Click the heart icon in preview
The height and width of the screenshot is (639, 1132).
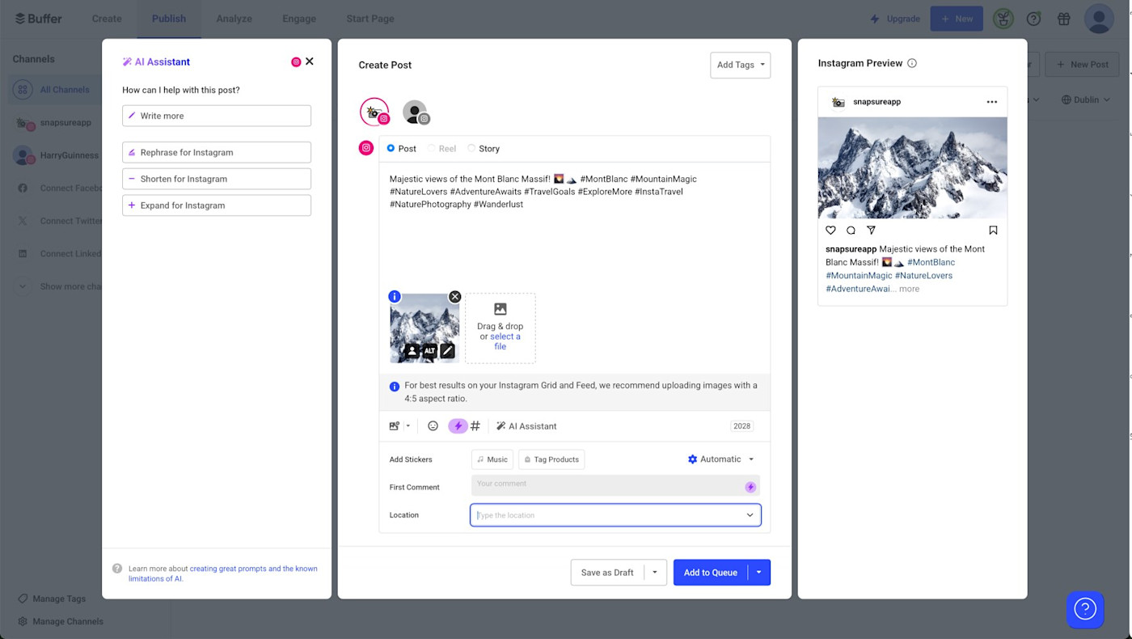[x=830, y=231]
